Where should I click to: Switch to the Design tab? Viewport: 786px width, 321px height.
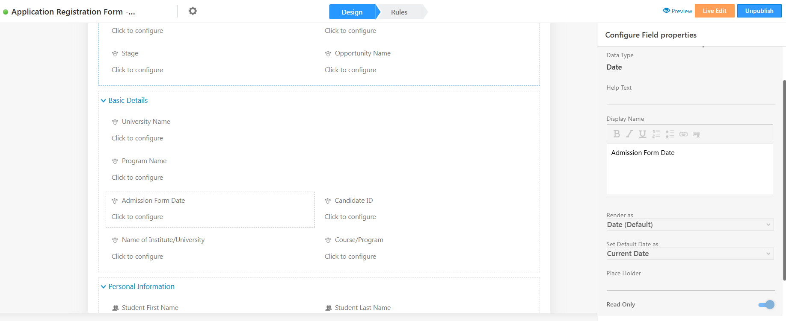pyautogui.click(x=352, y=12)
